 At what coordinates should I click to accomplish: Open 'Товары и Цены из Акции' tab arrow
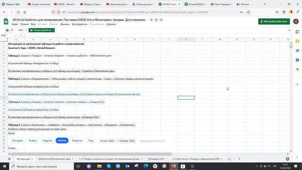(142, 159)
